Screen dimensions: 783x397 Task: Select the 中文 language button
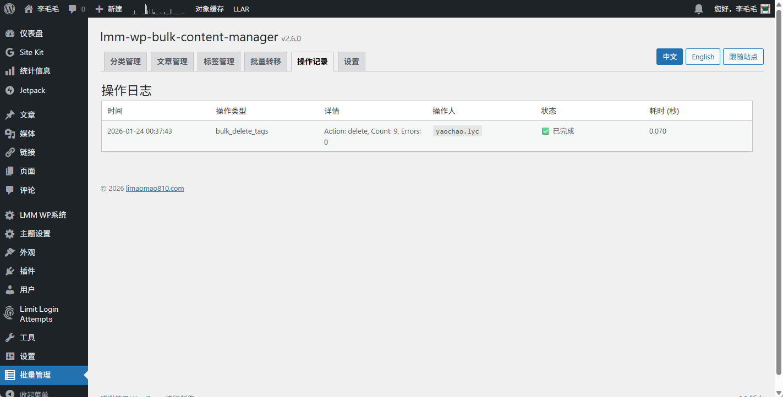(x=670, y=57)
